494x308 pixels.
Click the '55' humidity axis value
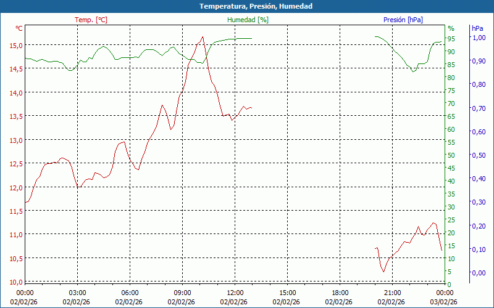[x=451, y=142]
